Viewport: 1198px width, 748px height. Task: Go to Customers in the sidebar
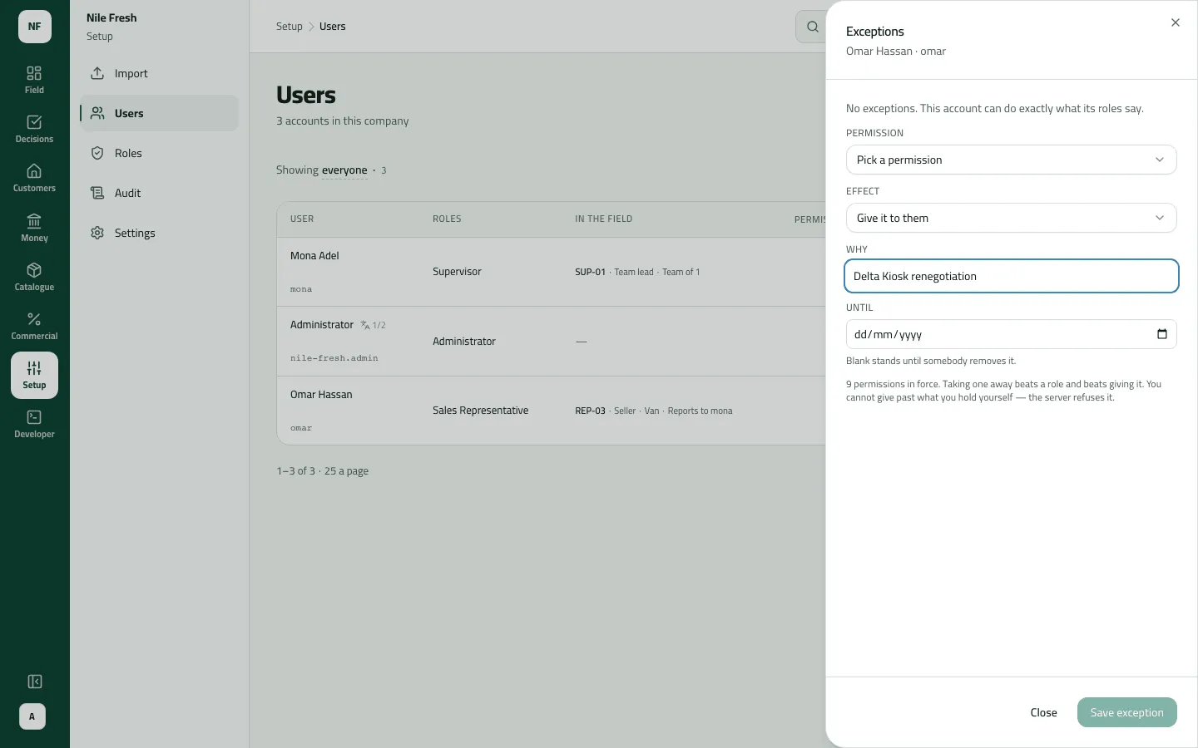34,178
